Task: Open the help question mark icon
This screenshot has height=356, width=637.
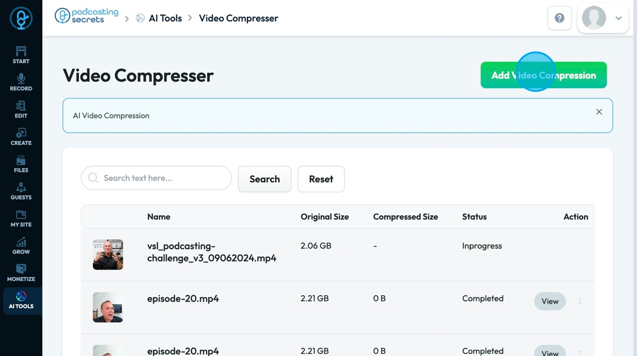Action: 560,18
